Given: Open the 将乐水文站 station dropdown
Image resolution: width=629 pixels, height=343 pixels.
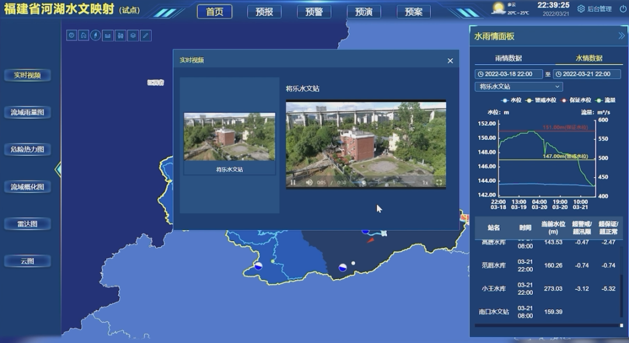Looking at the screenshot, I should coord(519,87).
